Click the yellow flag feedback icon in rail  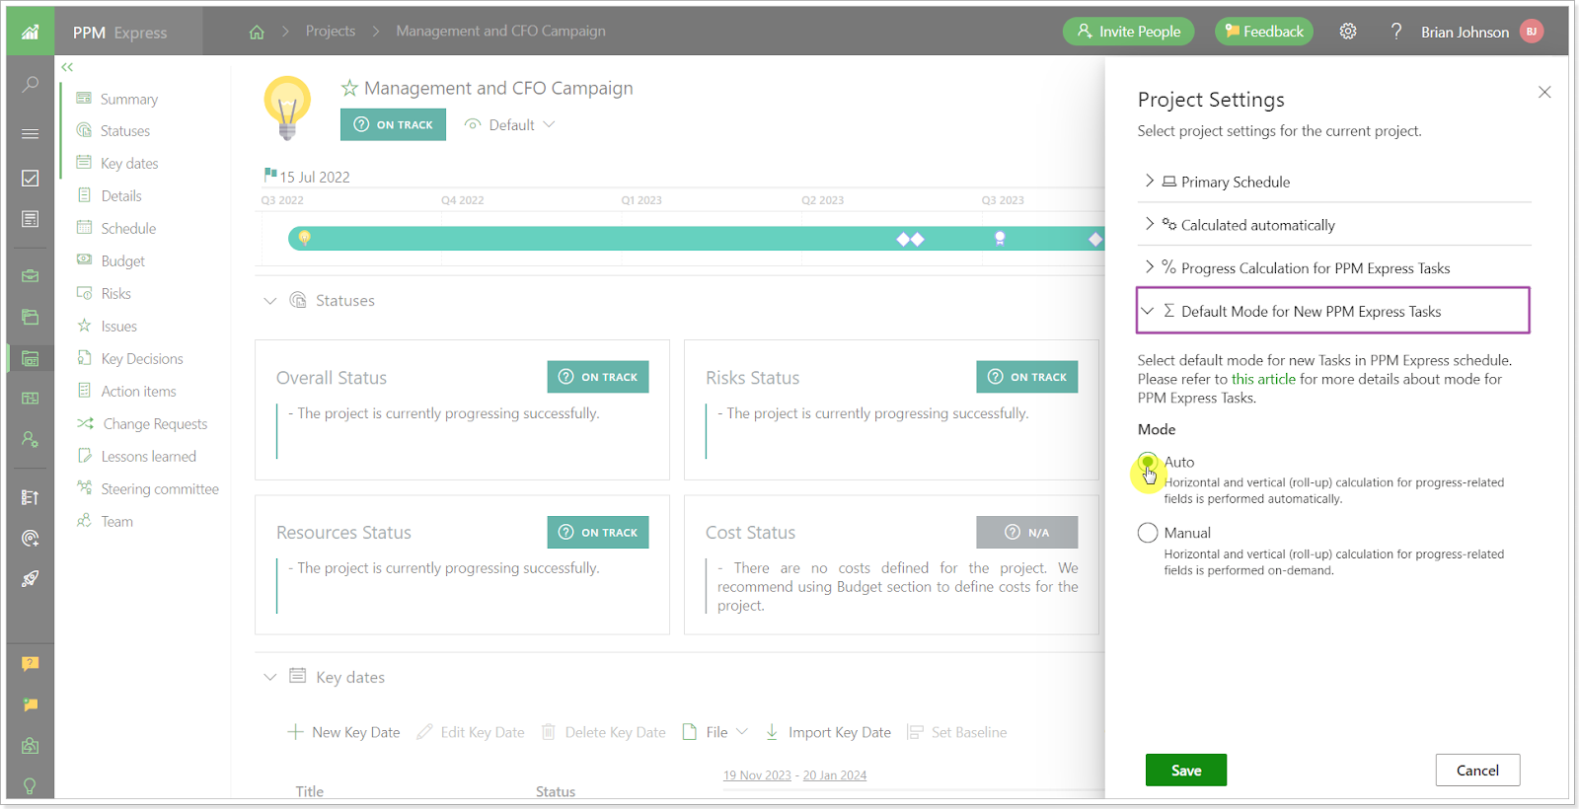click(31, 704)
